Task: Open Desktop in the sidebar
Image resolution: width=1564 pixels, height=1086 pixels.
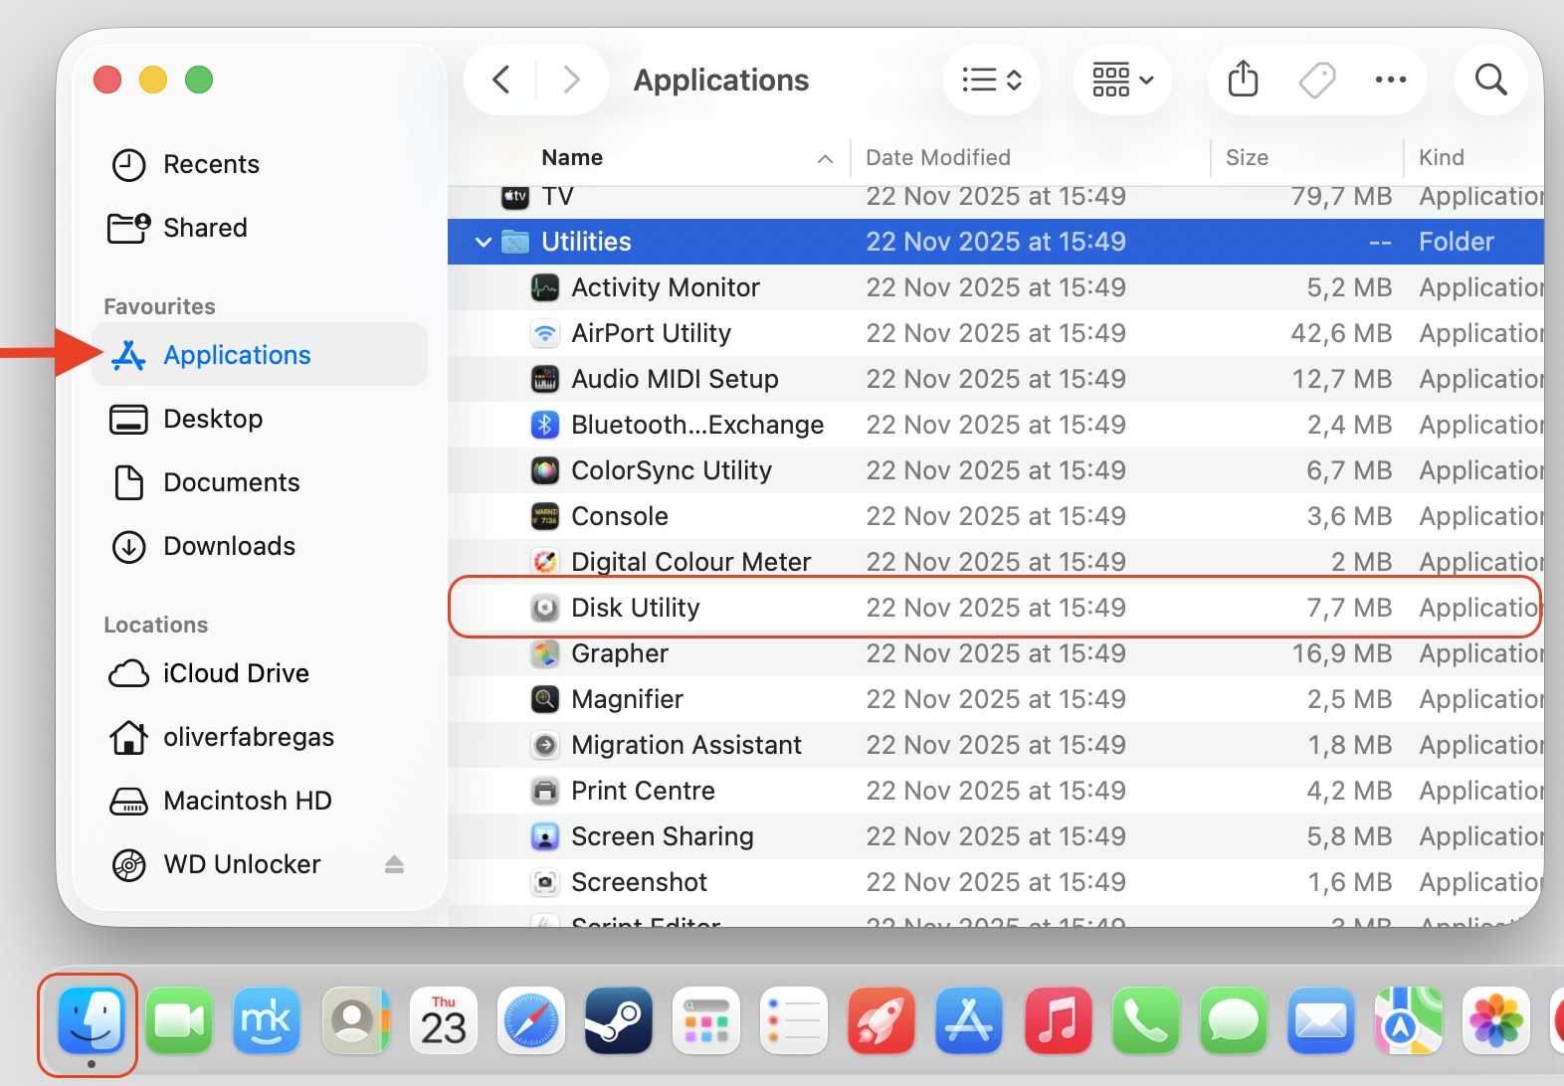Action: [261, 419]
